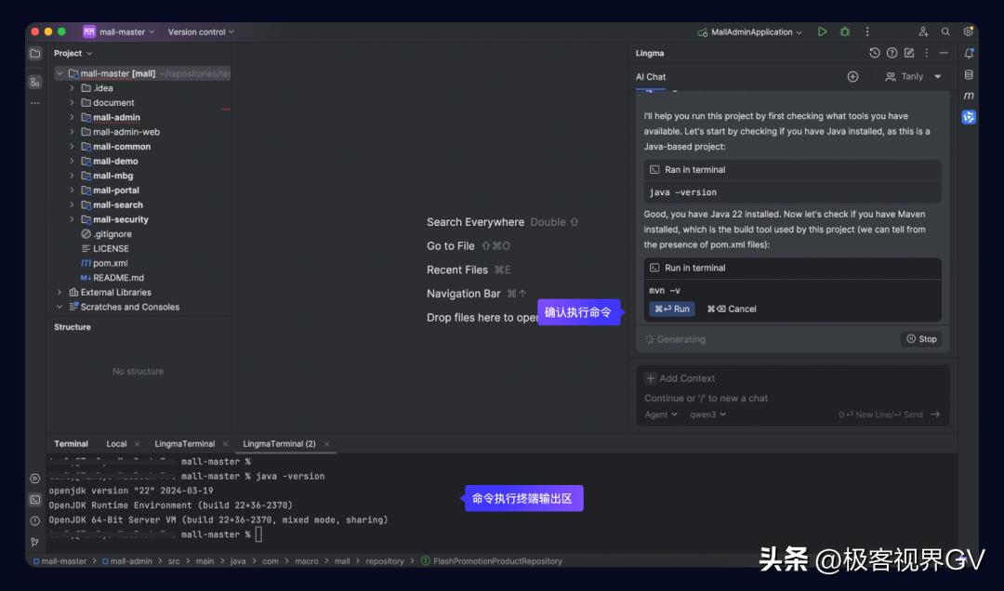View Lingma chat history via clock icon
The width and height of the screenshot is (1004, 591).
coord(874,53)
